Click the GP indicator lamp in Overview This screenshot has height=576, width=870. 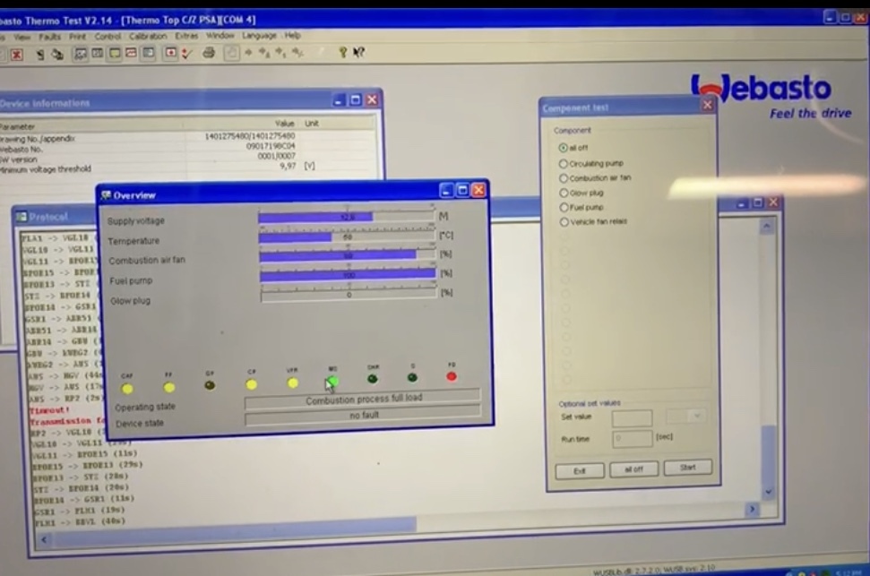[x=209, y=385]
